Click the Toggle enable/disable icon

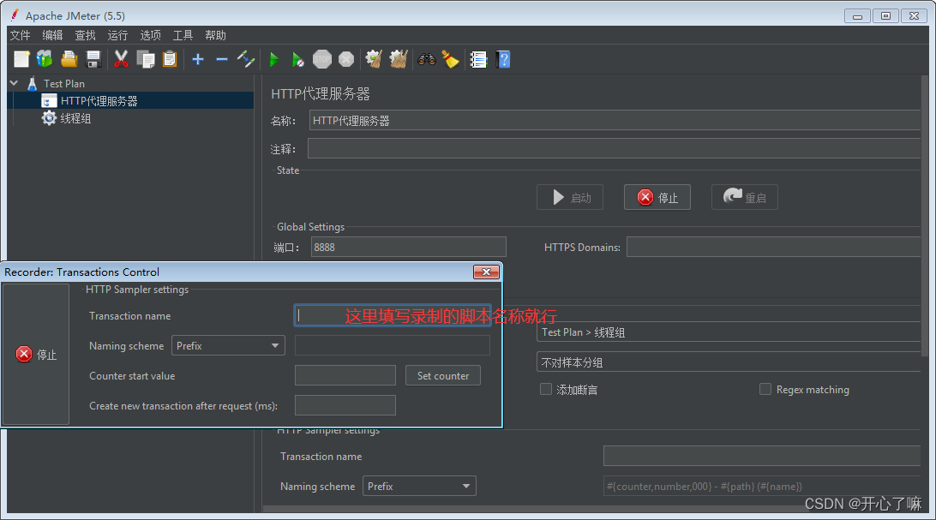(x=246, y=59)
